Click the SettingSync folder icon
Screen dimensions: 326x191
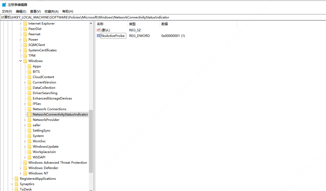pyautogui.click(x=29, y=131)
